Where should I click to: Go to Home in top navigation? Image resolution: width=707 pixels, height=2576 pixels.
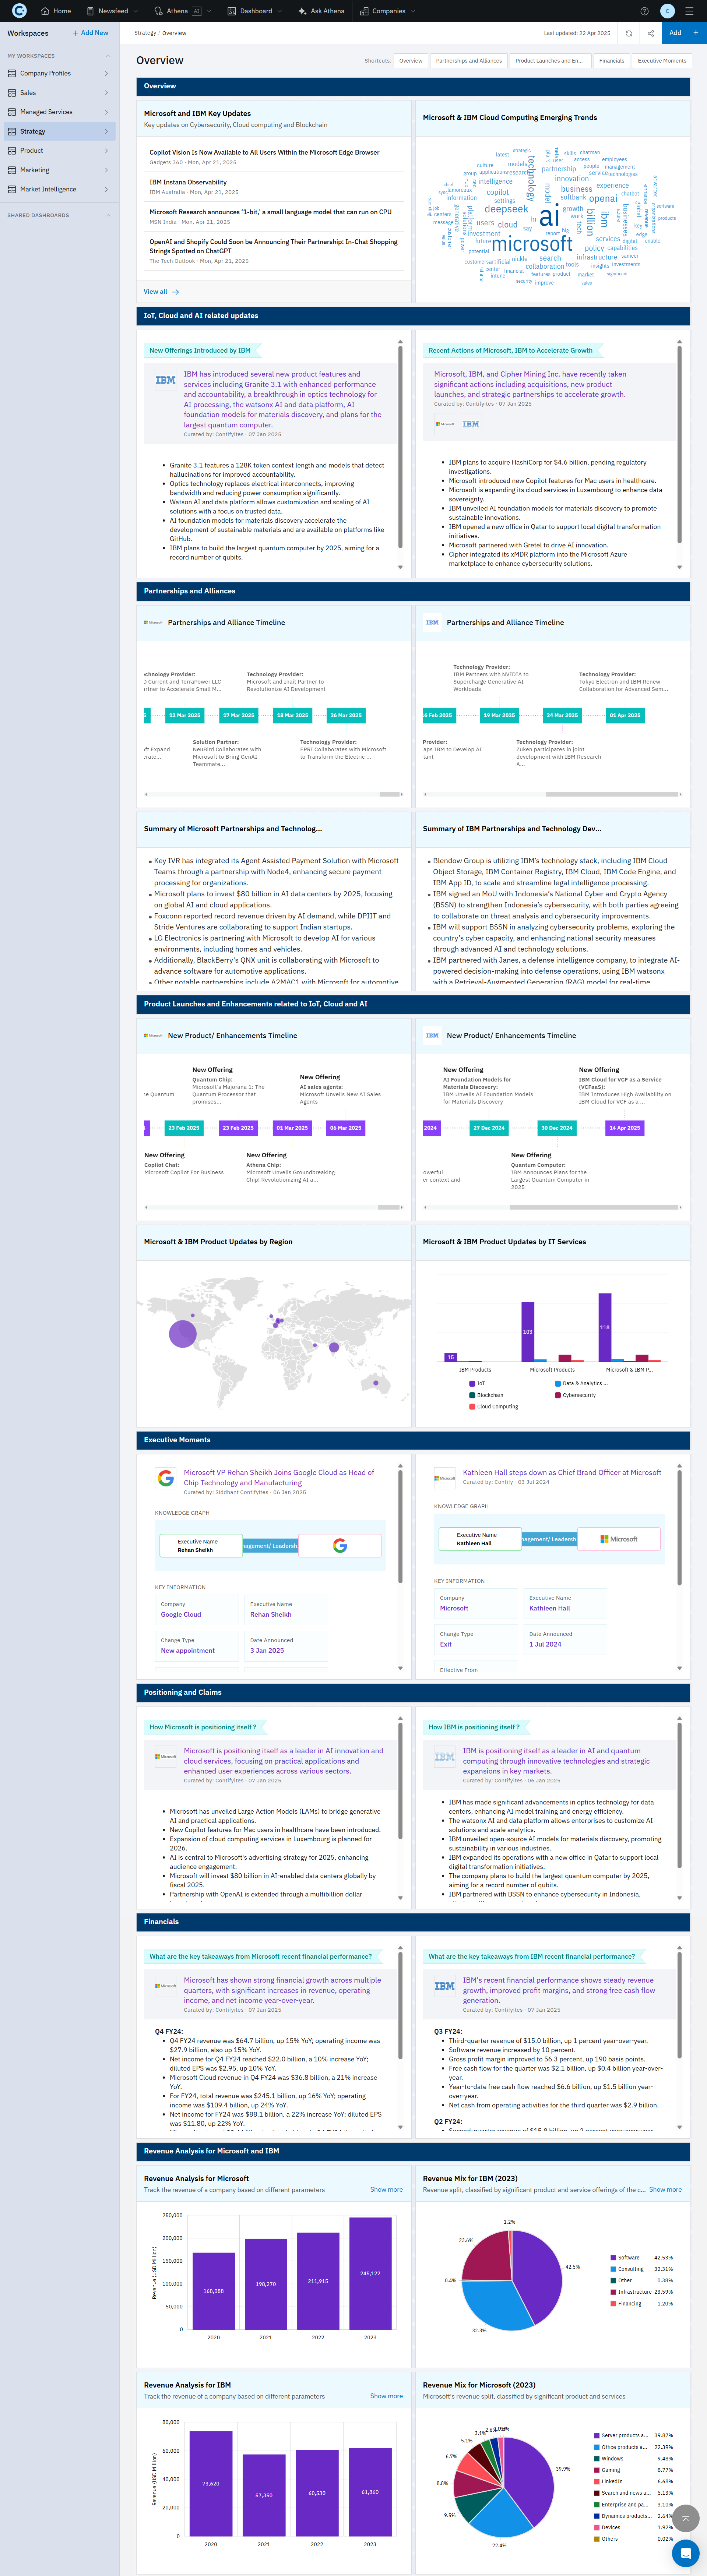(56, 11)
